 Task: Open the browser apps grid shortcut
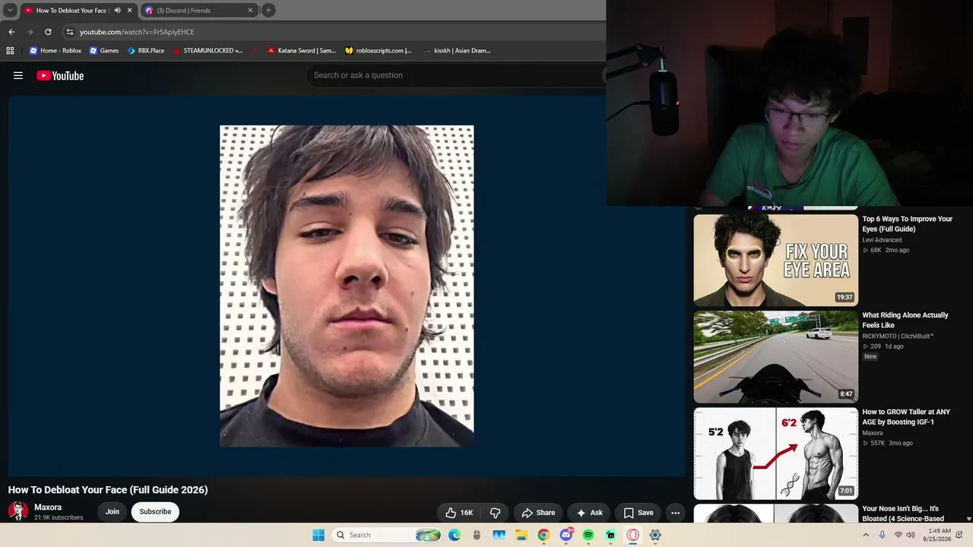coord(10,51)
